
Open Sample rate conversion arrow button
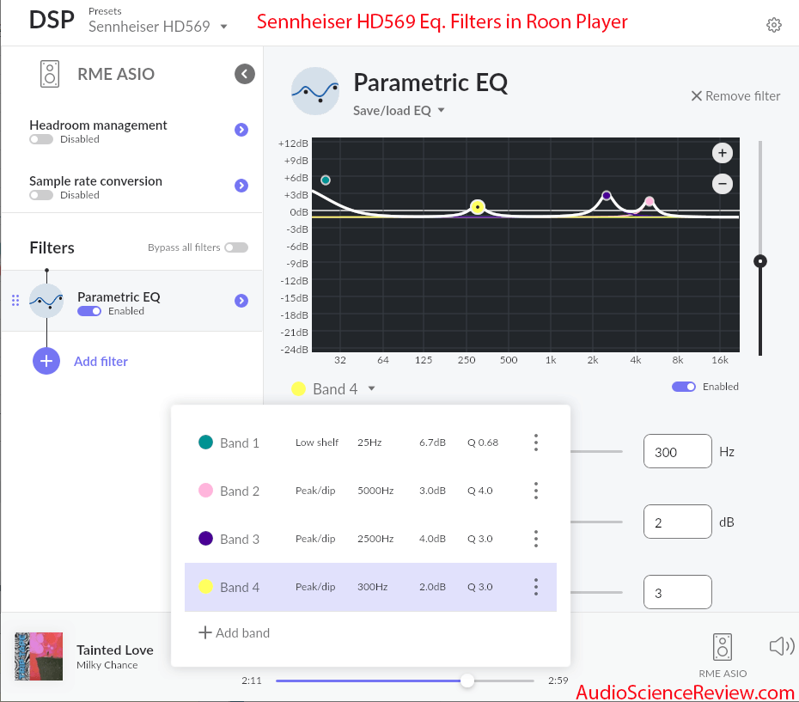241,186
